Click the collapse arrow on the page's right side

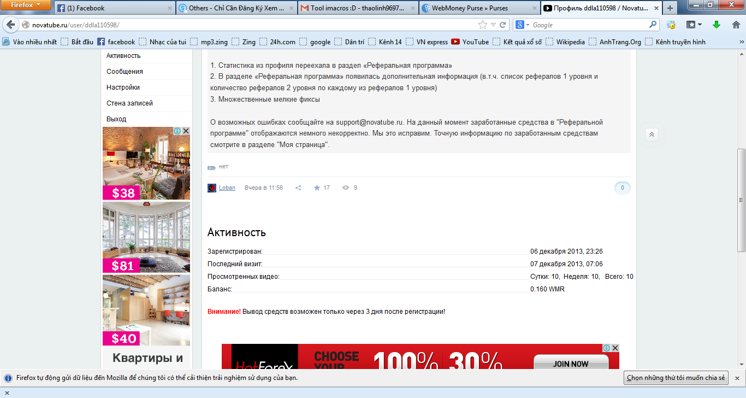click(x=651, y=134)
